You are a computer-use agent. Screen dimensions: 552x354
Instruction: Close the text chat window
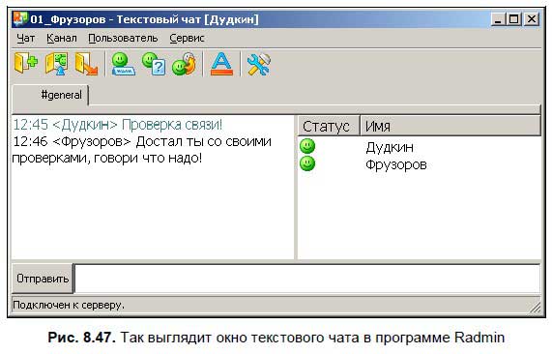(x=532, y=19)
